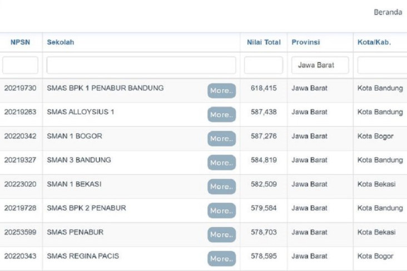Select the score 618,415

[264, 88]
